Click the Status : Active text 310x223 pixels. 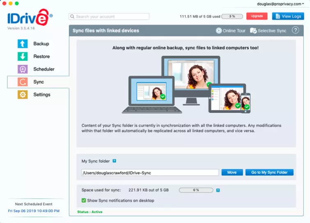[x=90, y=212]
